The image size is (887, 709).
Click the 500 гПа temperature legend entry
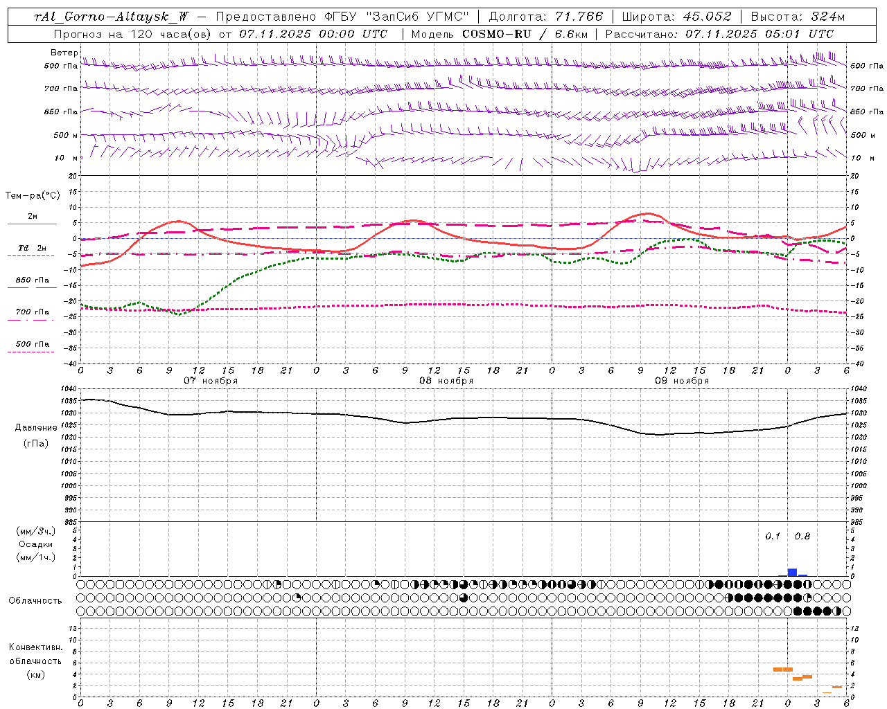click(x=33, y=344)
